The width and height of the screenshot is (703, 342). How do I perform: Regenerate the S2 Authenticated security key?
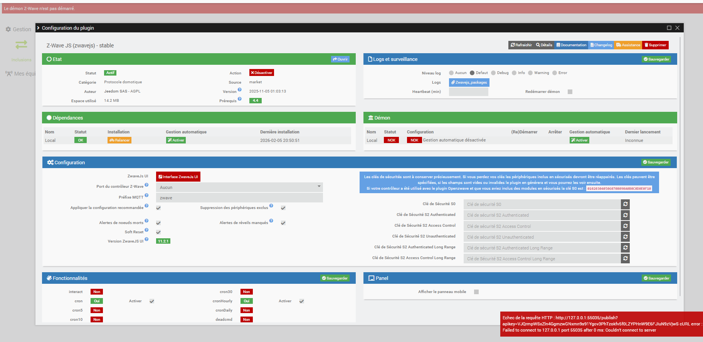point(625,215)
